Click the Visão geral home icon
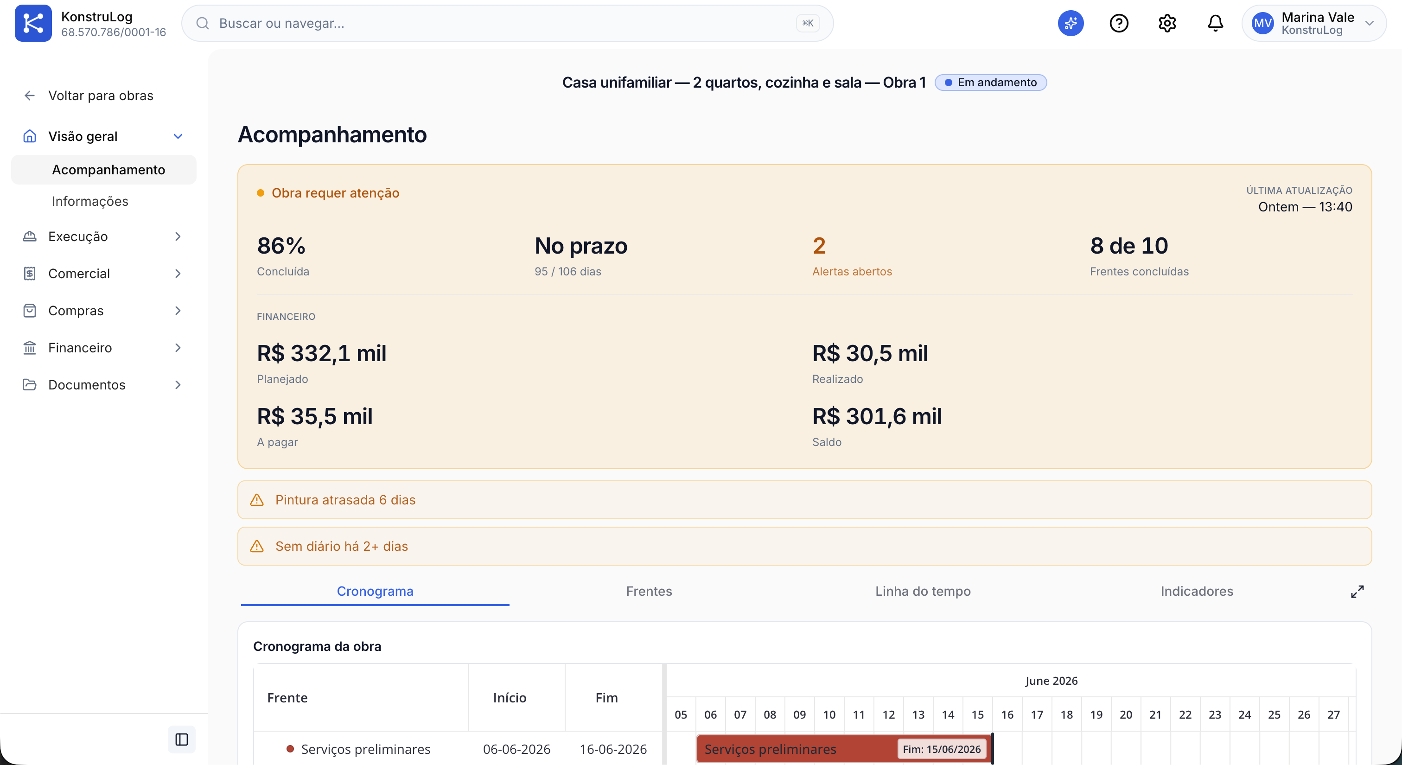 pyautogui.click(x=29, y=137)
